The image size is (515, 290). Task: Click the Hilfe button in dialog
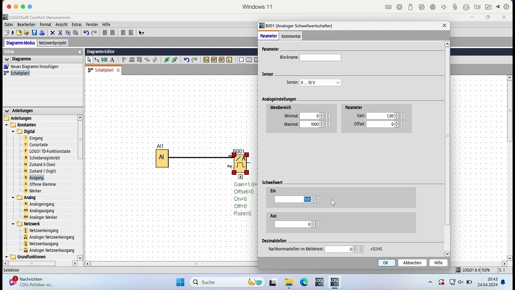coord(438,263)
